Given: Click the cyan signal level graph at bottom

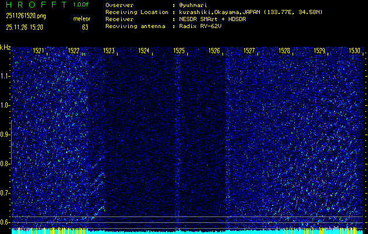Looking at the screenshot, I should pyautogui.click(x=187, y=231).
